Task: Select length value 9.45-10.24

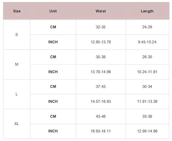Action: pos(147,42)
